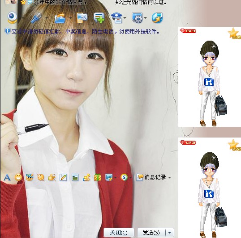Start a voice call with microphone icon

36,18
